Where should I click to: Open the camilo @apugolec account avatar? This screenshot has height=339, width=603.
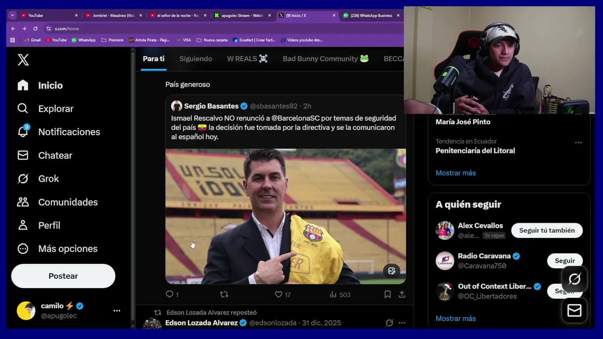pyautogui.click(x=26, y=311)
